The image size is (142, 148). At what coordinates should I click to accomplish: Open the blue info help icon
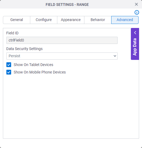click(x=137, y=12)
